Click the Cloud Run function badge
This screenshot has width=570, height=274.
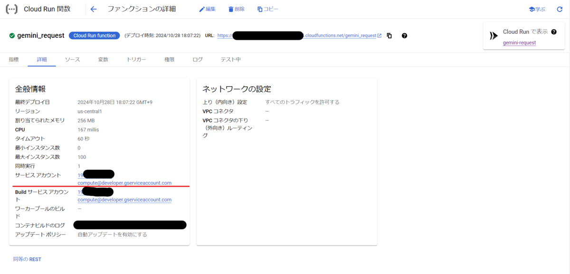point(95,36)
